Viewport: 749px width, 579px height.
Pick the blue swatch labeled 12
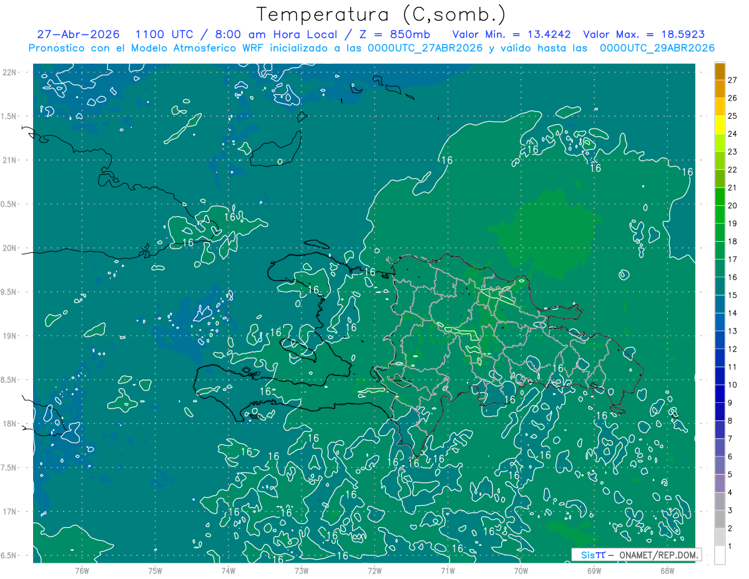pyautogui.click(x=720, y=340)
